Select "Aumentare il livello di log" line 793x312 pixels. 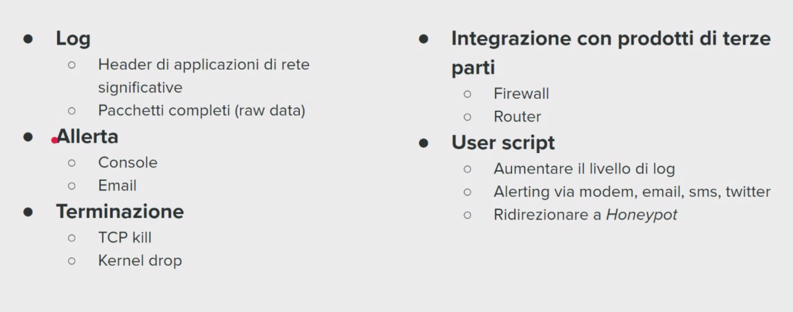(x=584, y=169)
